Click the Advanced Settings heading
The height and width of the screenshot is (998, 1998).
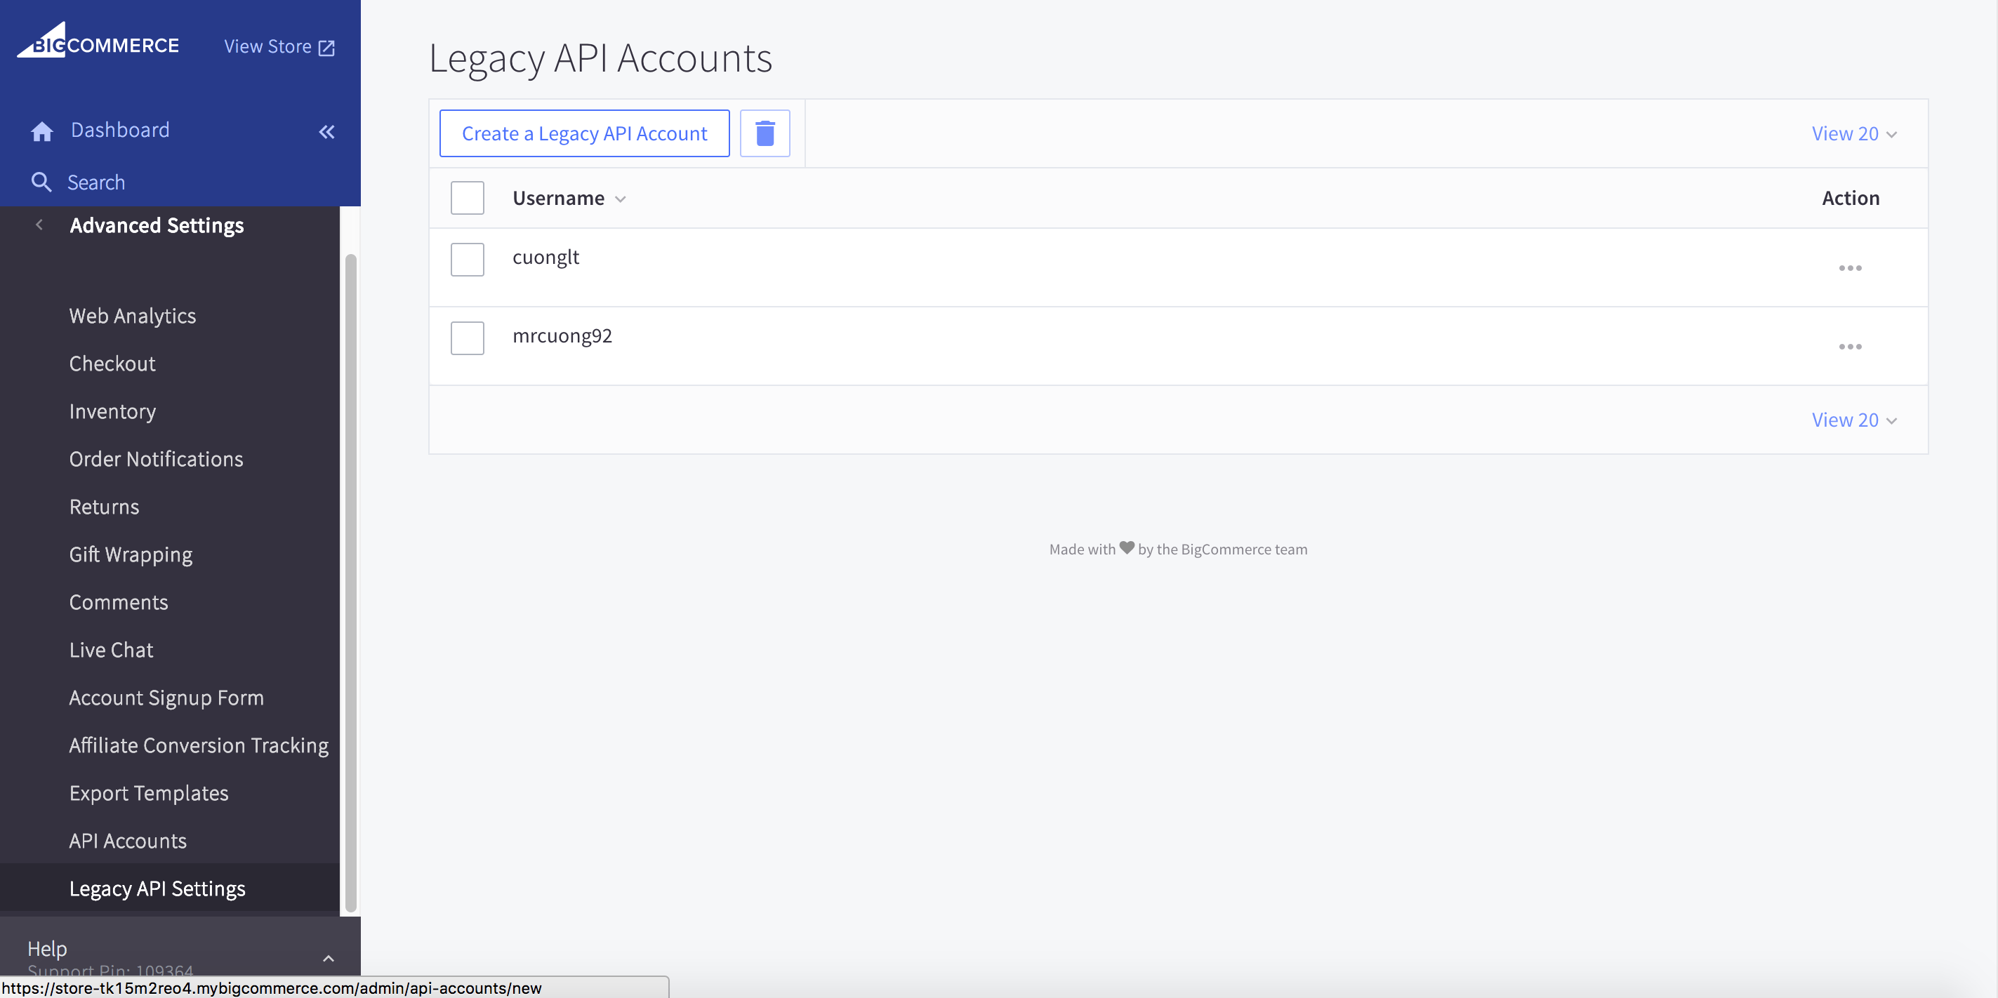click(157, 225)
